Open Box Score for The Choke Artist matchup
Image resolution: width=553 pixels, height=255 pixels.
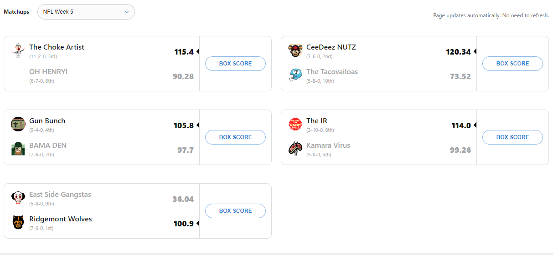point(235,64)
